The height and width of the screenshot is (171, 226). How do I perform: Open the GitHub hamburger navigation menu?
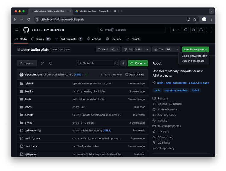[17, 30]
